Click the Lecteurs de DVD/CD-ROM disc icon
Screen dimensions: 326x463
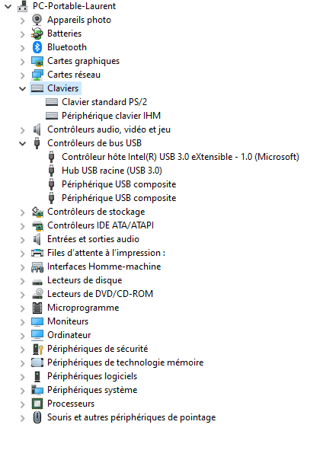coord(37,294)
